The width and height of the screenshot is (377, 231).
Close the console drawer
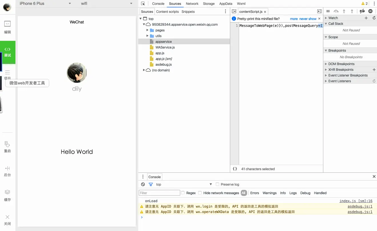(x=374, y=177)
